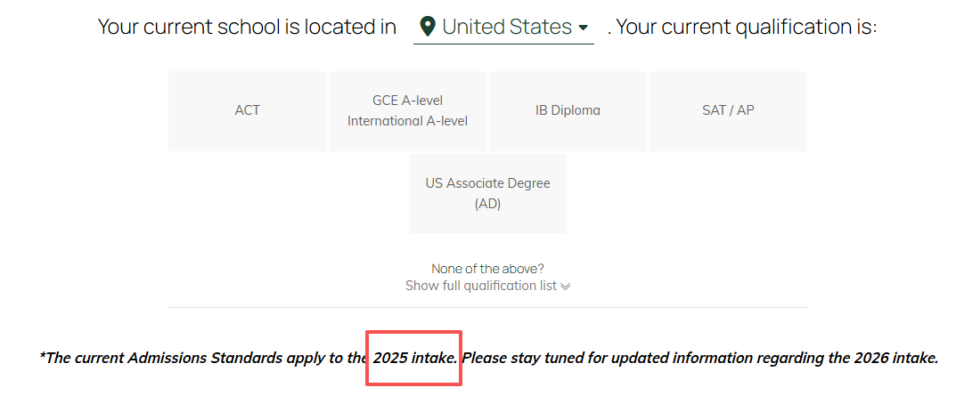This screenshot has width=956, height=412.
Task: Choose GCE A-level qualification tile
Action: coord(407,110)
